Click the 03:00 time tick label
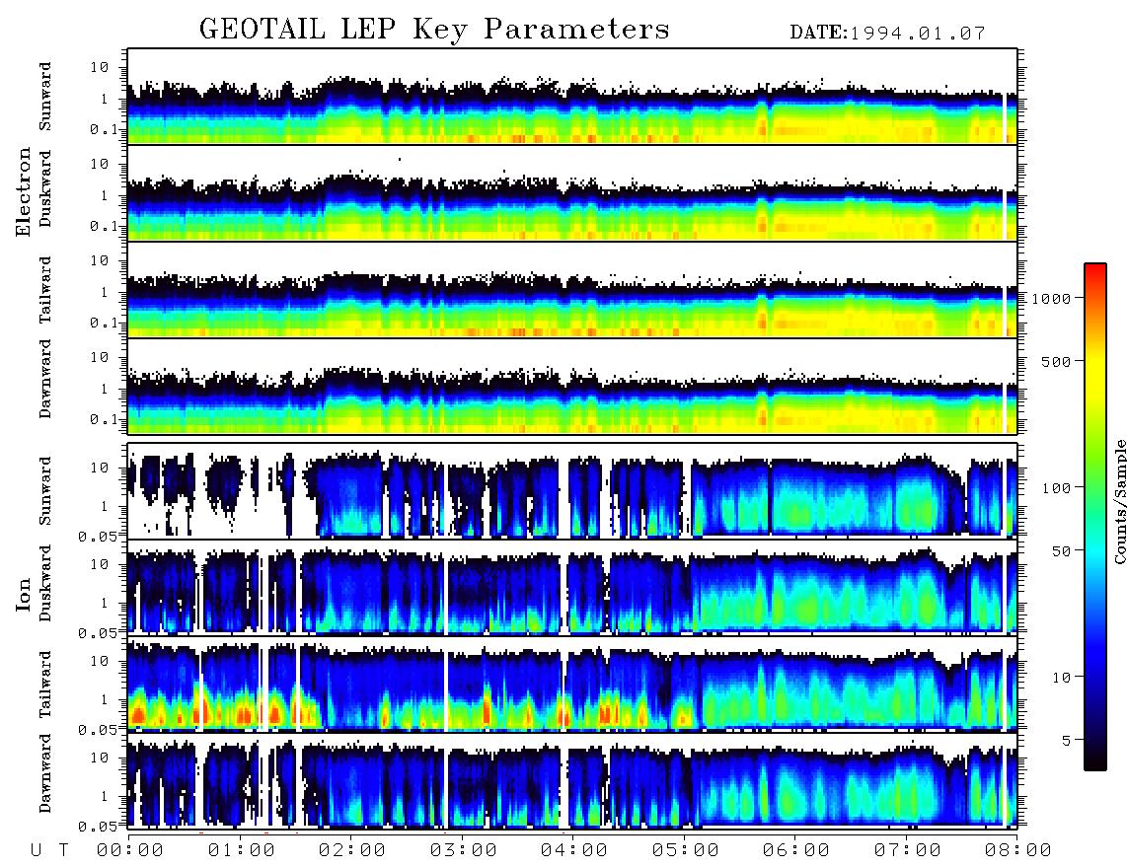The height and width of the screenshot is (868, 1127). pyautogui.click(x=464, y=851)
